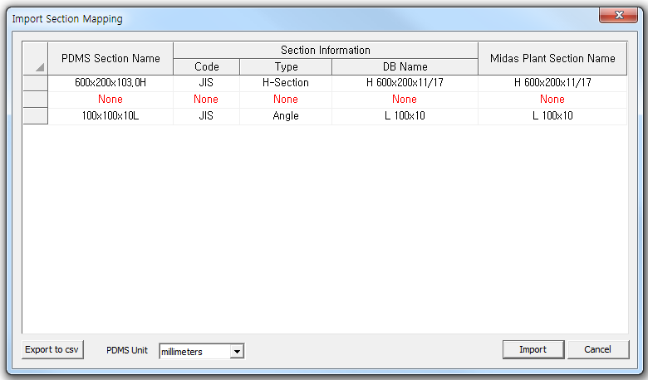This screenshot has width=648, height=380.
Task: Click the Type column header
Action: point(286,66)
